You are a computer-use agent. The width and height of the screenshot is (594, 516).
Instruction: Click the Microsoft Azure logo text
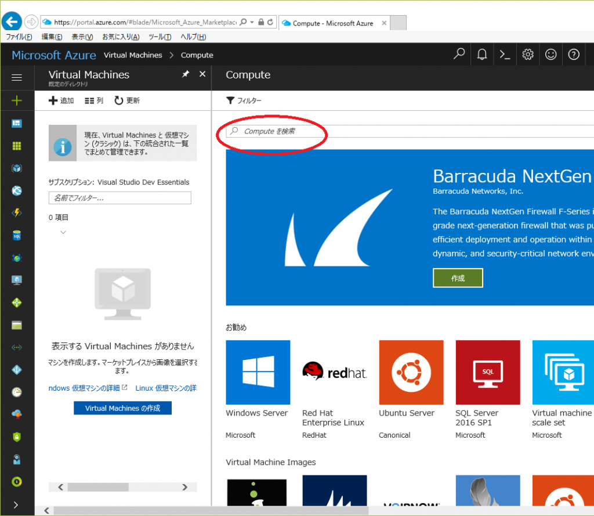click(x=54, y=55)
